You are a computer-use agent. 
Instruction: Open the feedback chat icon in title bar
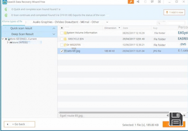click(152, 2)
